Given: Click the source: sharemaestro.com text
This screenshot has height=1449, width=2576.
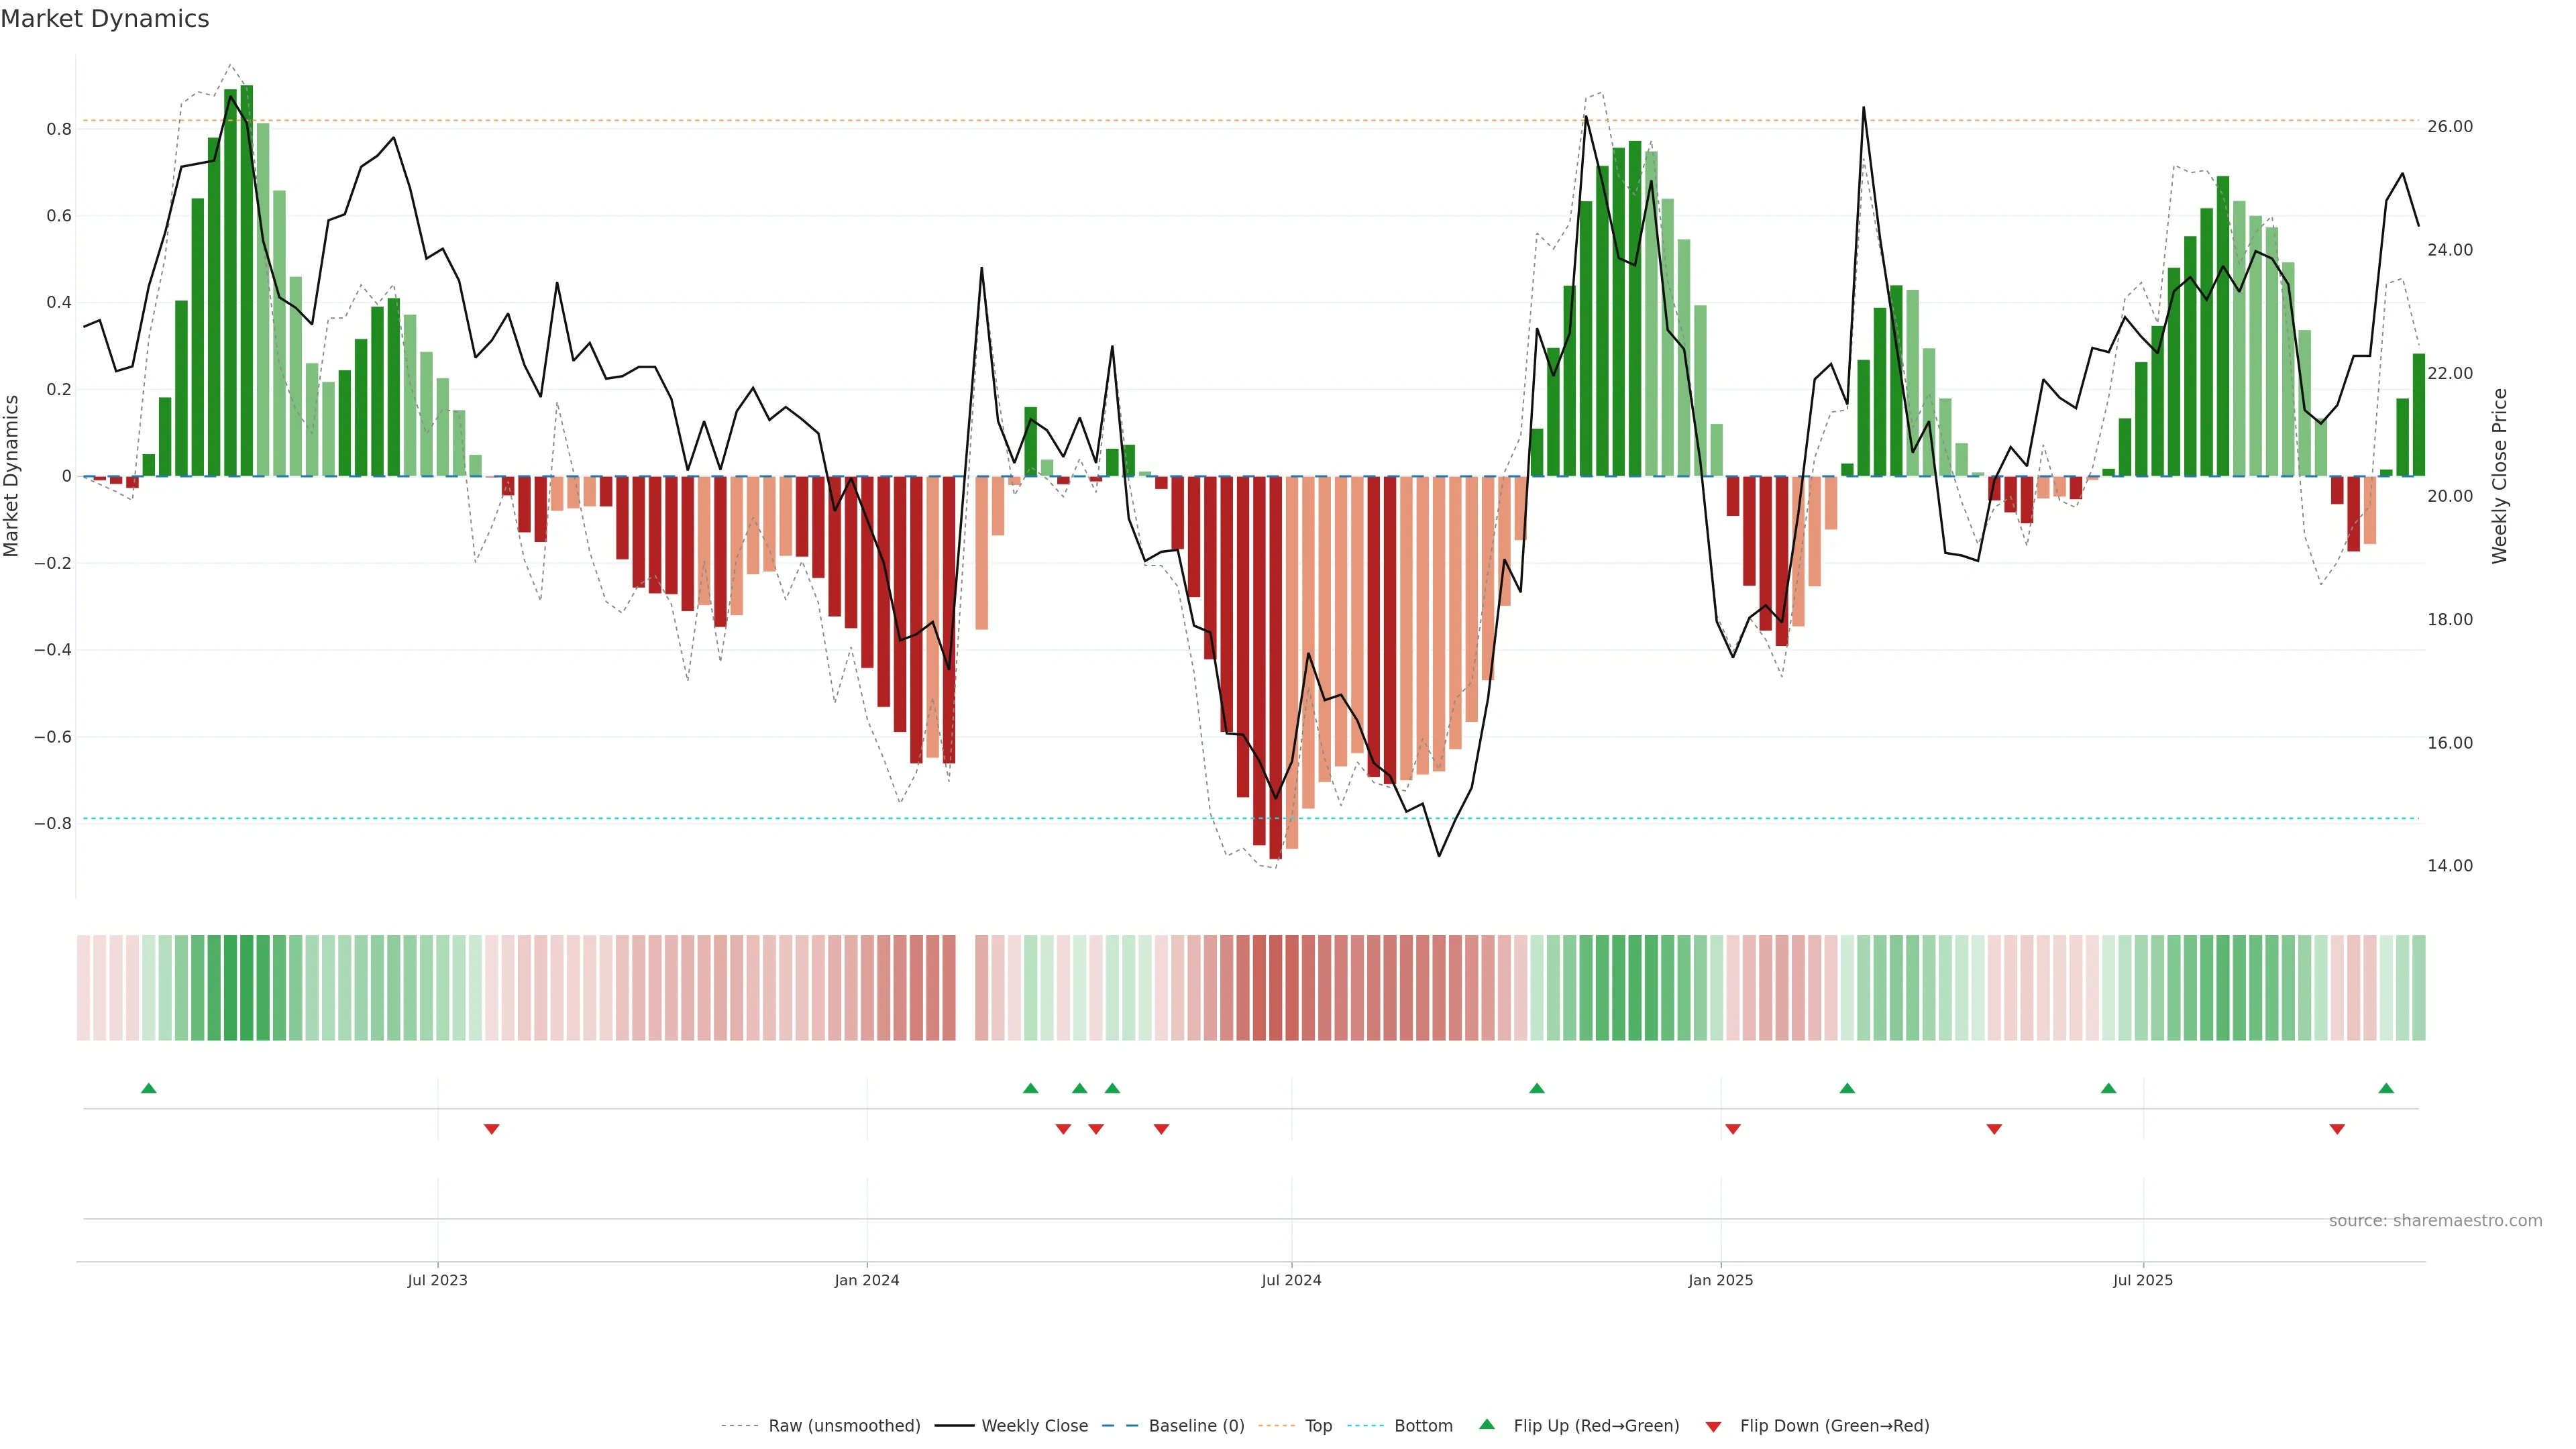Looking at the screenshot, I should [2435, 1220].
